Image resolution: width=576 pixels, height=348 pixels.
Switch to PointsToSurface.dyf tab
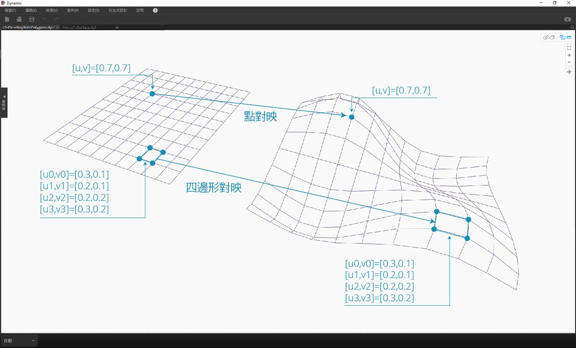point(80,27)
